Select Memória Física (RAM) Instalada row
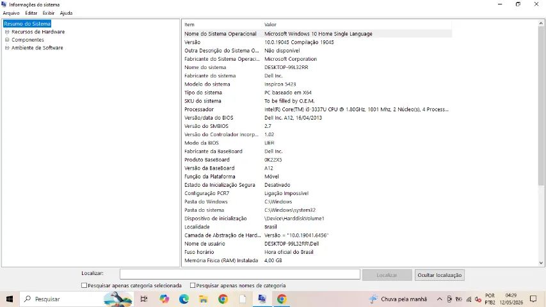The image size is (546, 307). (x=317, y=260)
